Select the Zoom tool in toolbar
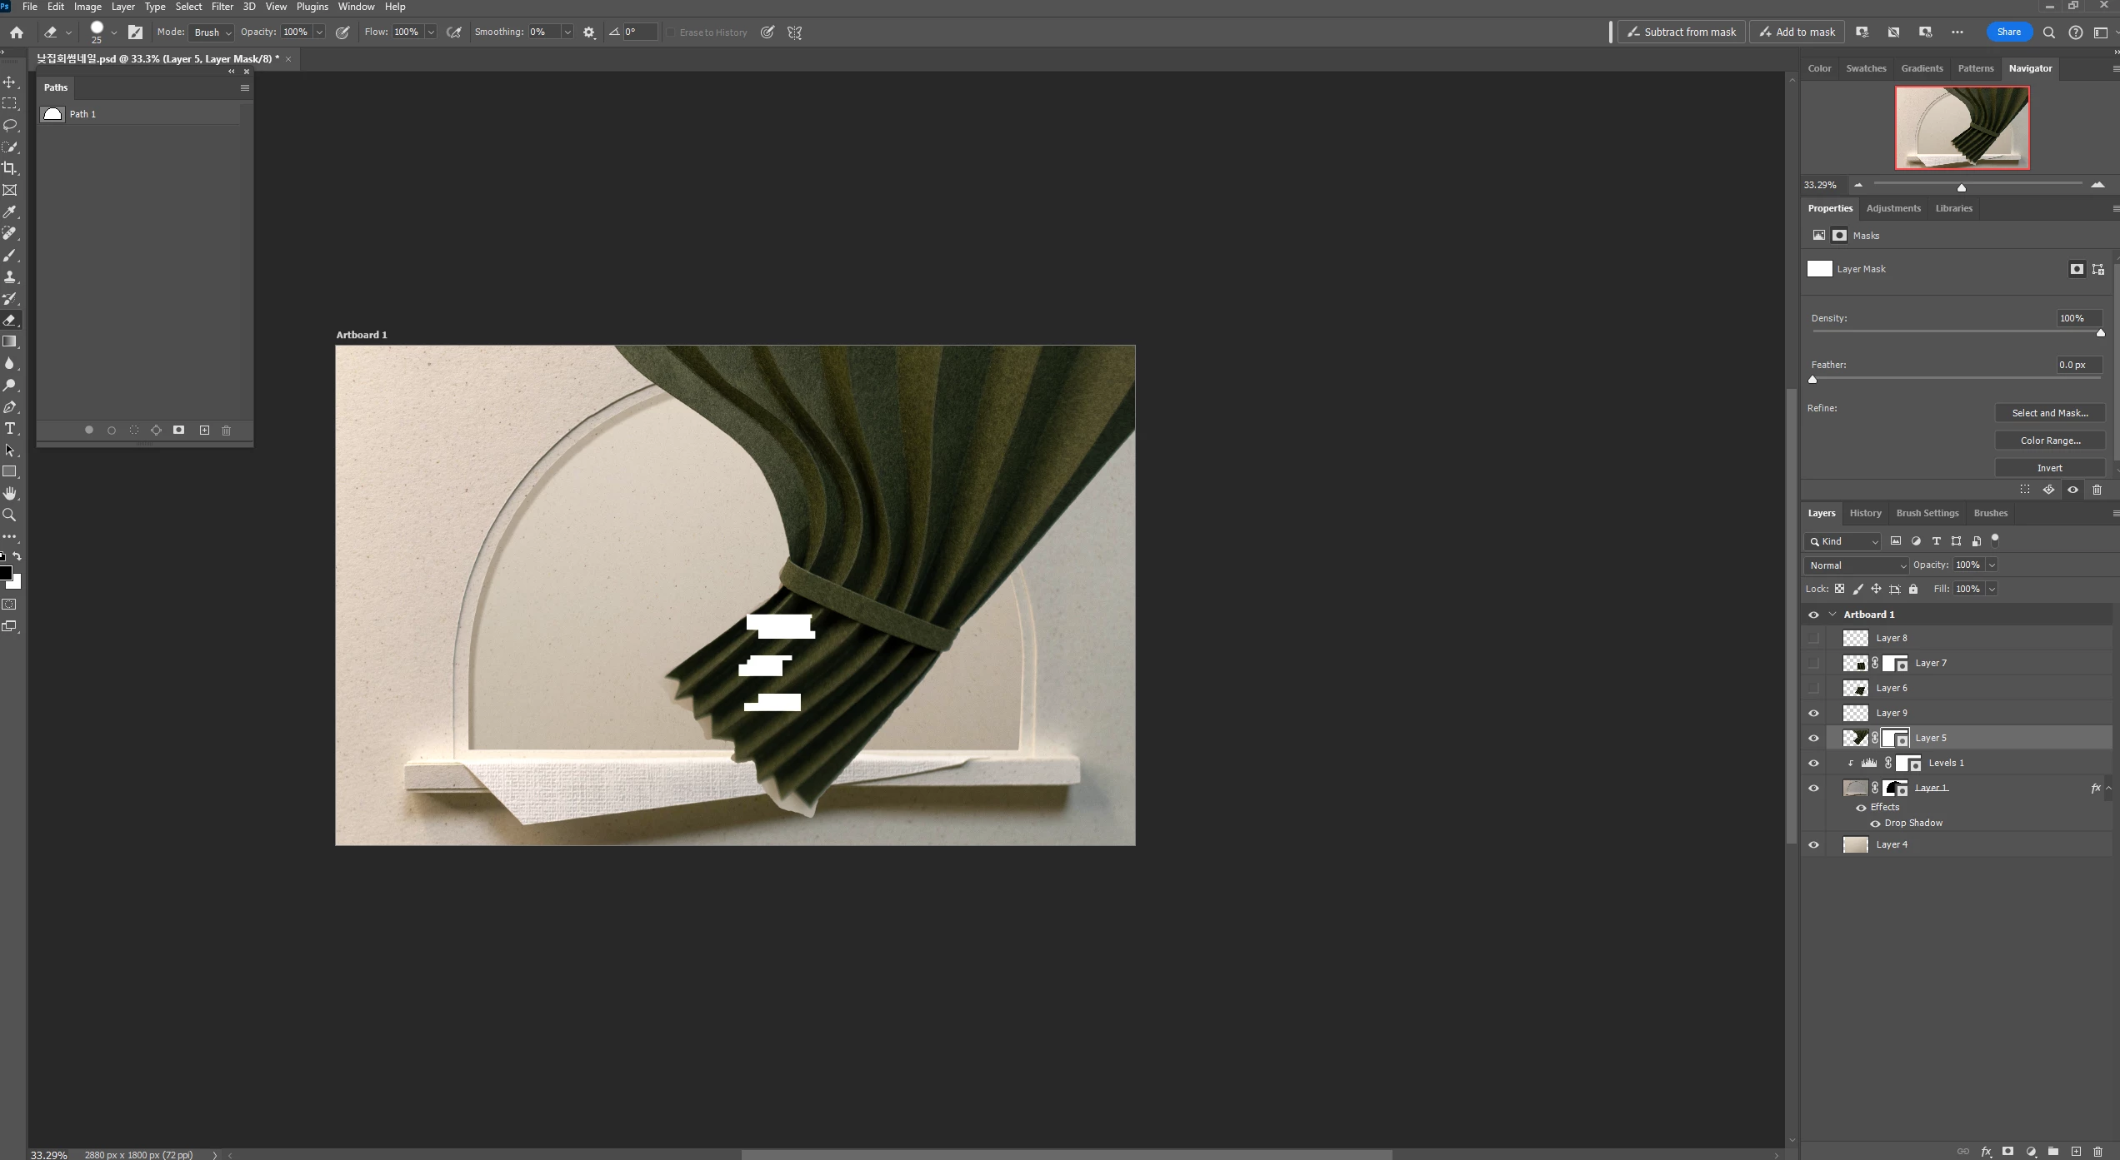This screenshot has width=2120, height=1160. [10, 515]
